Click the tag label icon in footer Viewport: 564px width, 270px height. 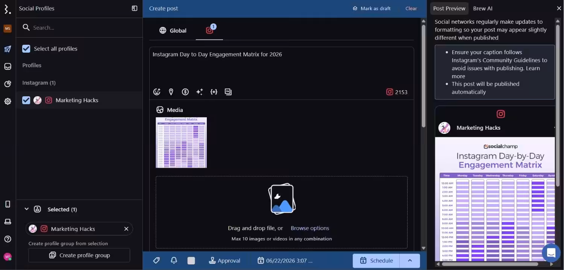157,260
